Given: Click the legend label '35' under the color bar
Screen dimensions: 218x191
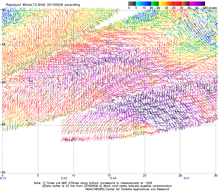Looking at the screenshot, I should (181, 8).
